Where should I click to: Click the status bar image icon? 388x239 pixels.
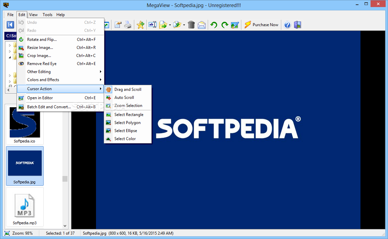7,233
